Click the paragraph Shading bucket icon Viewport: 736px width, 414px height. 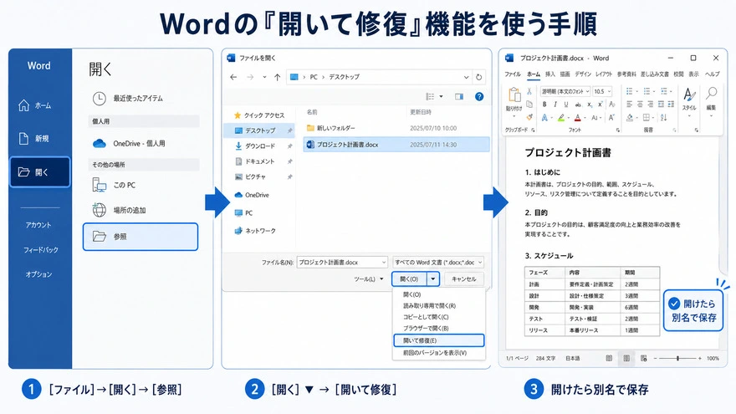pyautogui.click(x=630, y=117)
